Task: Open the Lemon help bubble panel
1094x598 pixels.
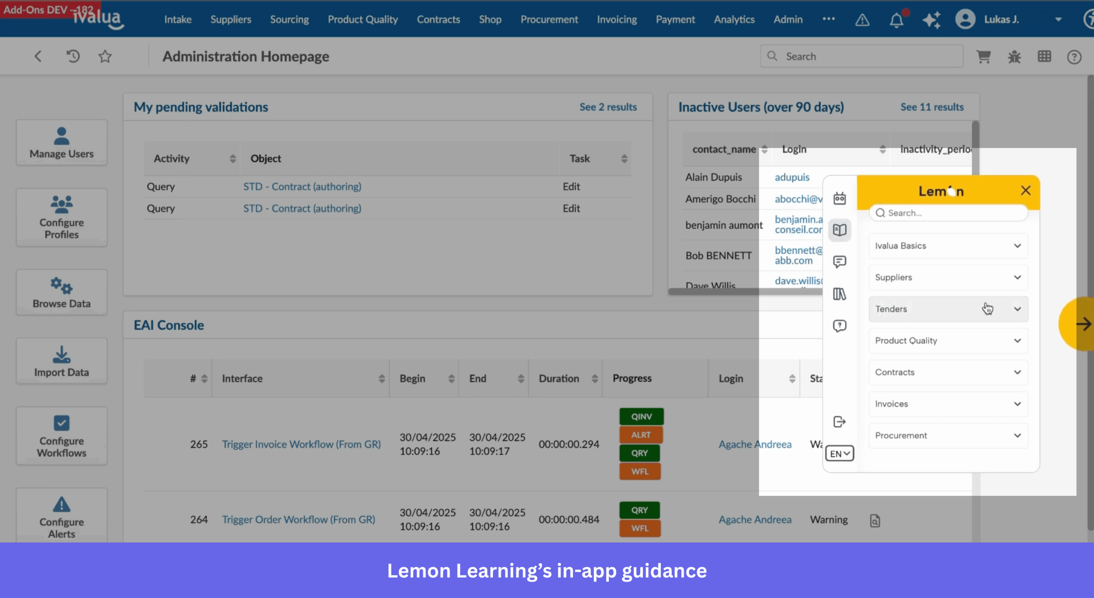Action: (840, 326)
